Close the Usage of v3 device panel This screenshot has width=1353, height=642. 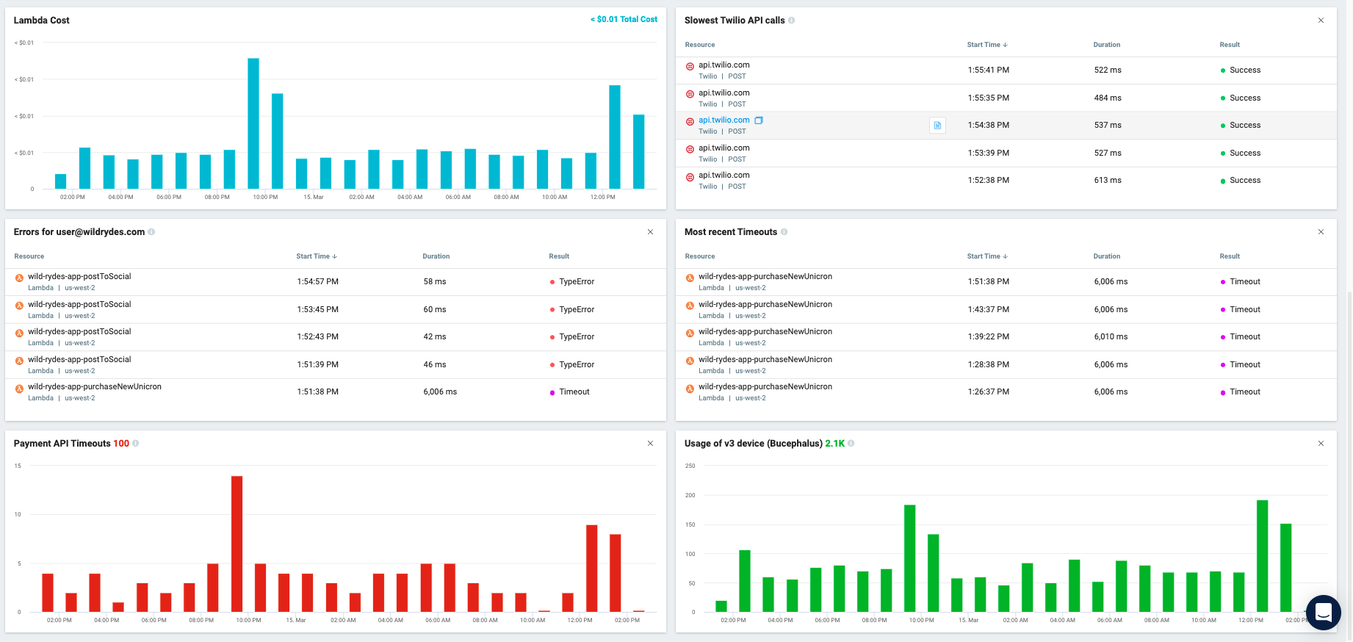pyautogui.click(x=1321, y=444)
